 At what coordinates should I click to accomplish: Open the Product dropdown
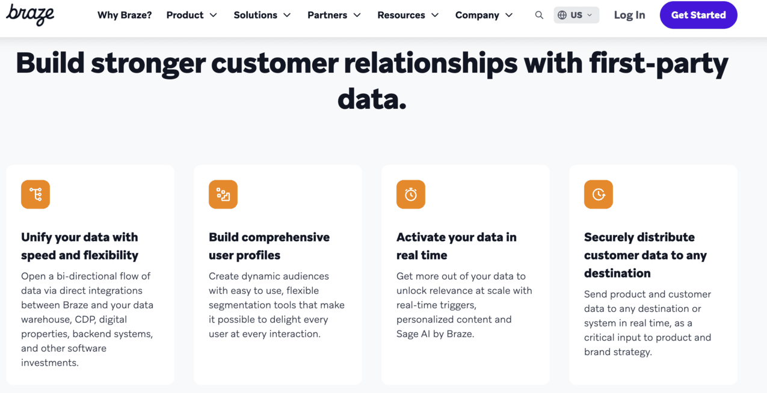[x=191, y=15]
